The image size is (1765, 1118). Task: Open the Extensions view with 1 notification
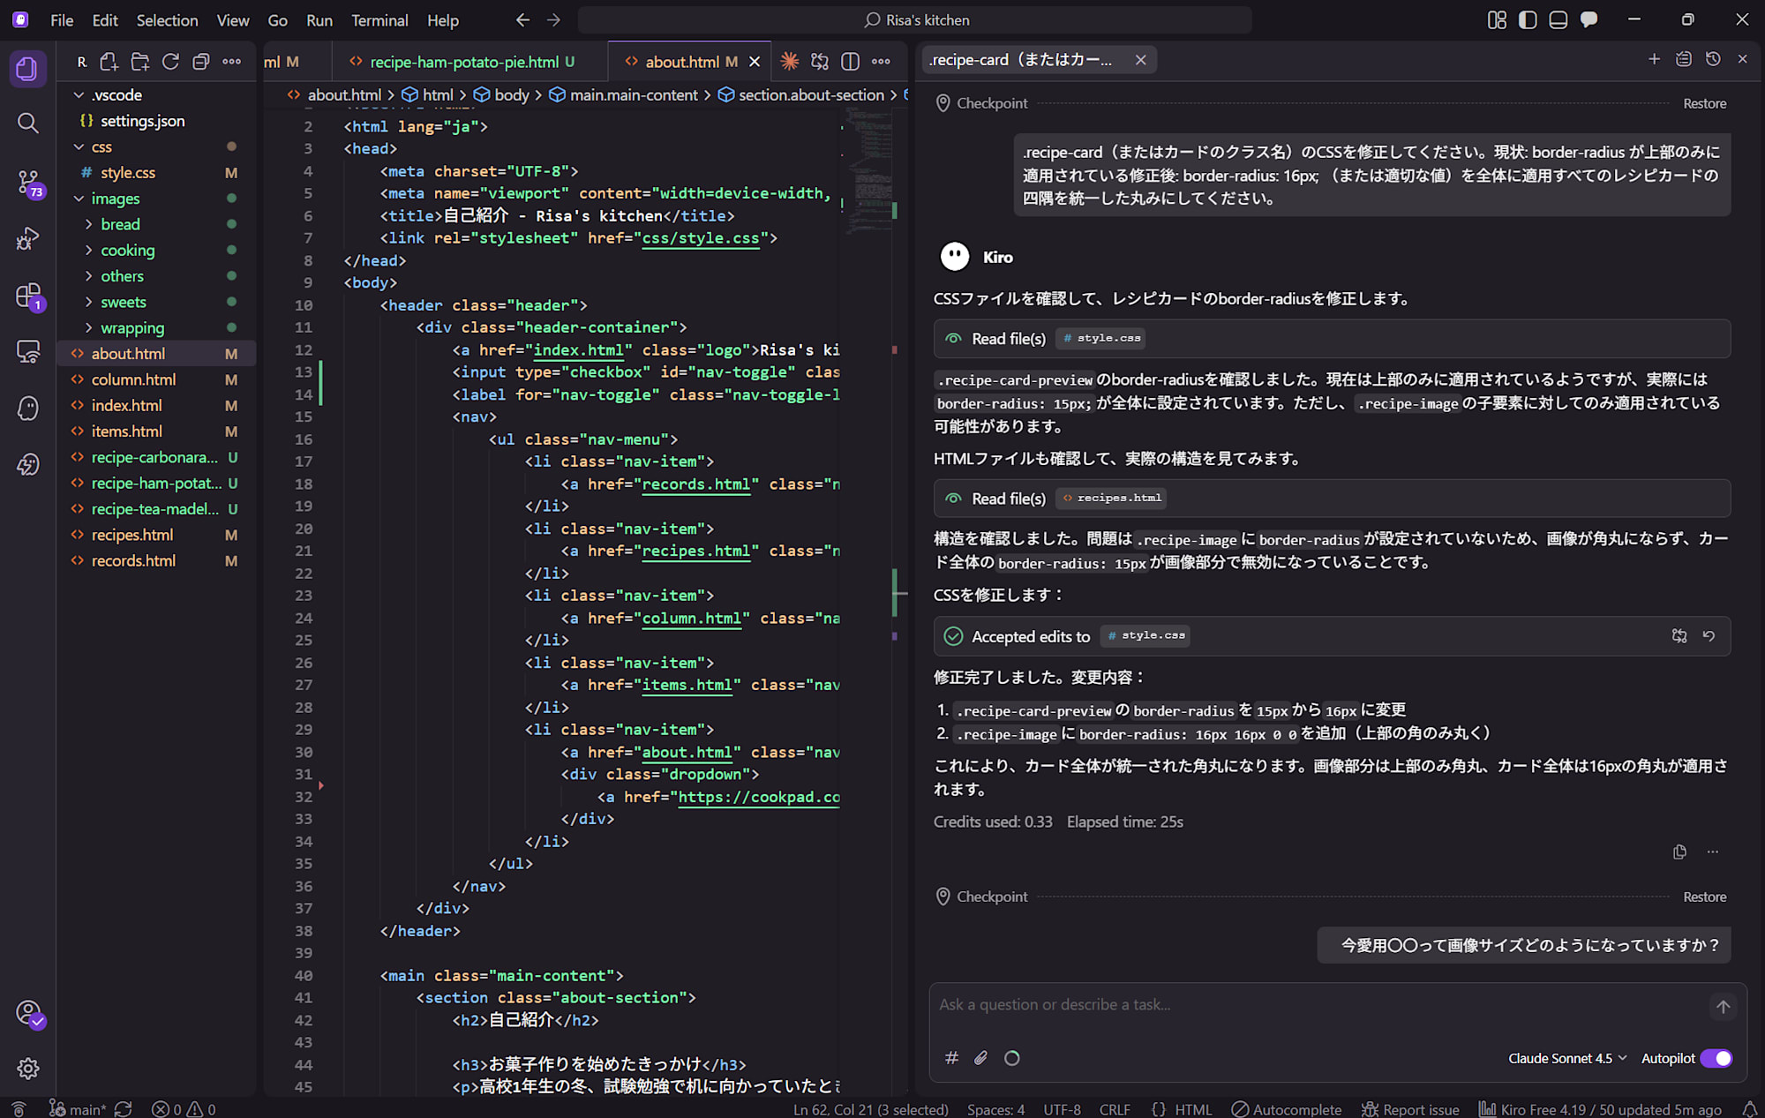[27, 295]
